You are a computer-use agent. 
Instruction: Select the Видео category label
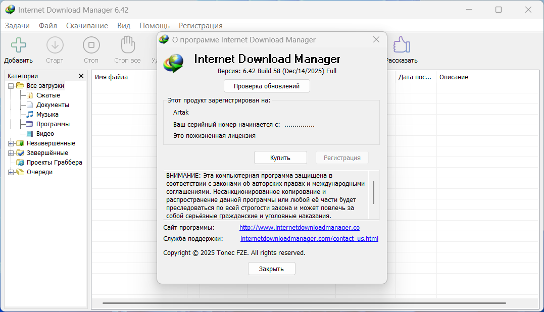45,133
